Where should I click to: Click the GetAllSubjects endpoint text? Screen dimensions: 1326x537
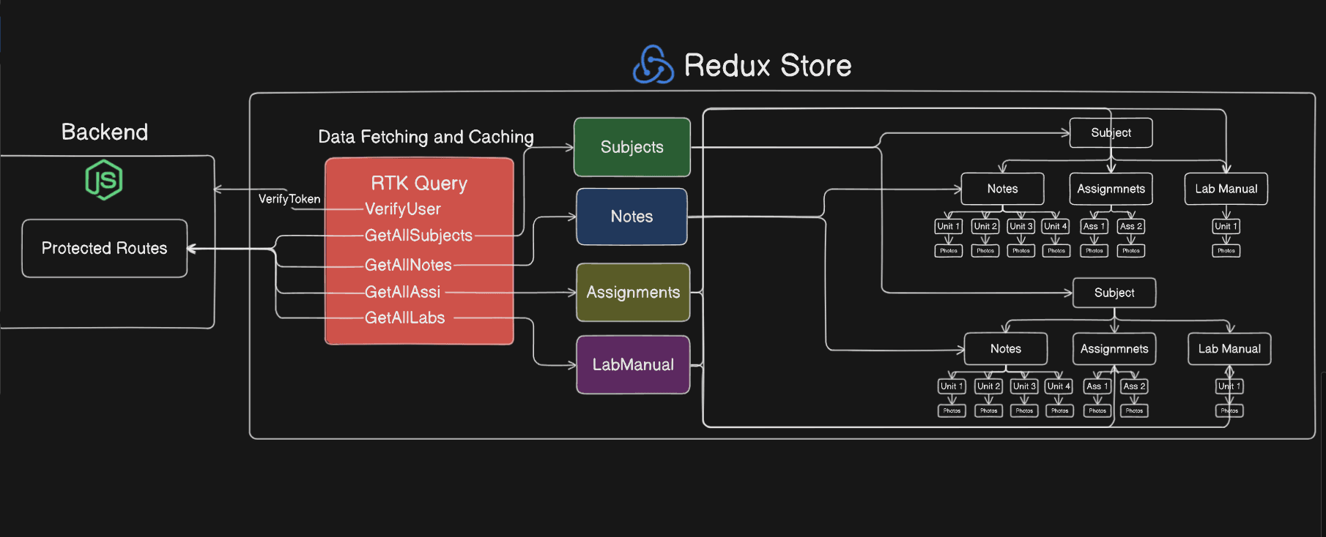(419, 236)
